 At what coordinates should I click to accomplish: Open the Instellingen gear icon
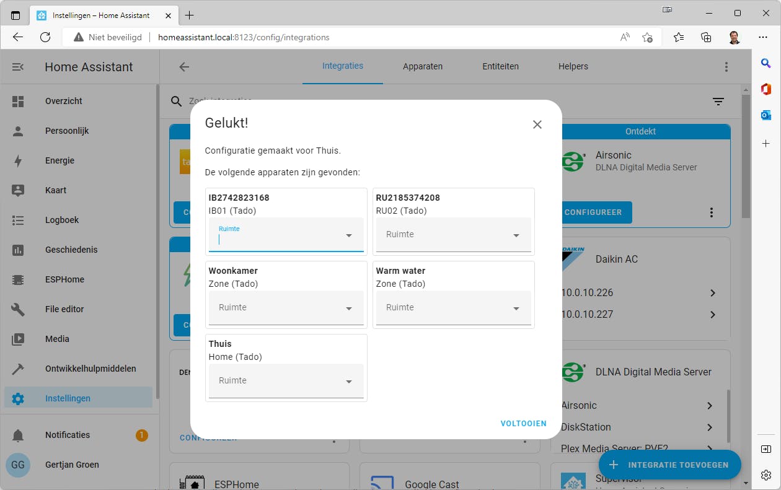pyautogui.click(x=18, y=398)
